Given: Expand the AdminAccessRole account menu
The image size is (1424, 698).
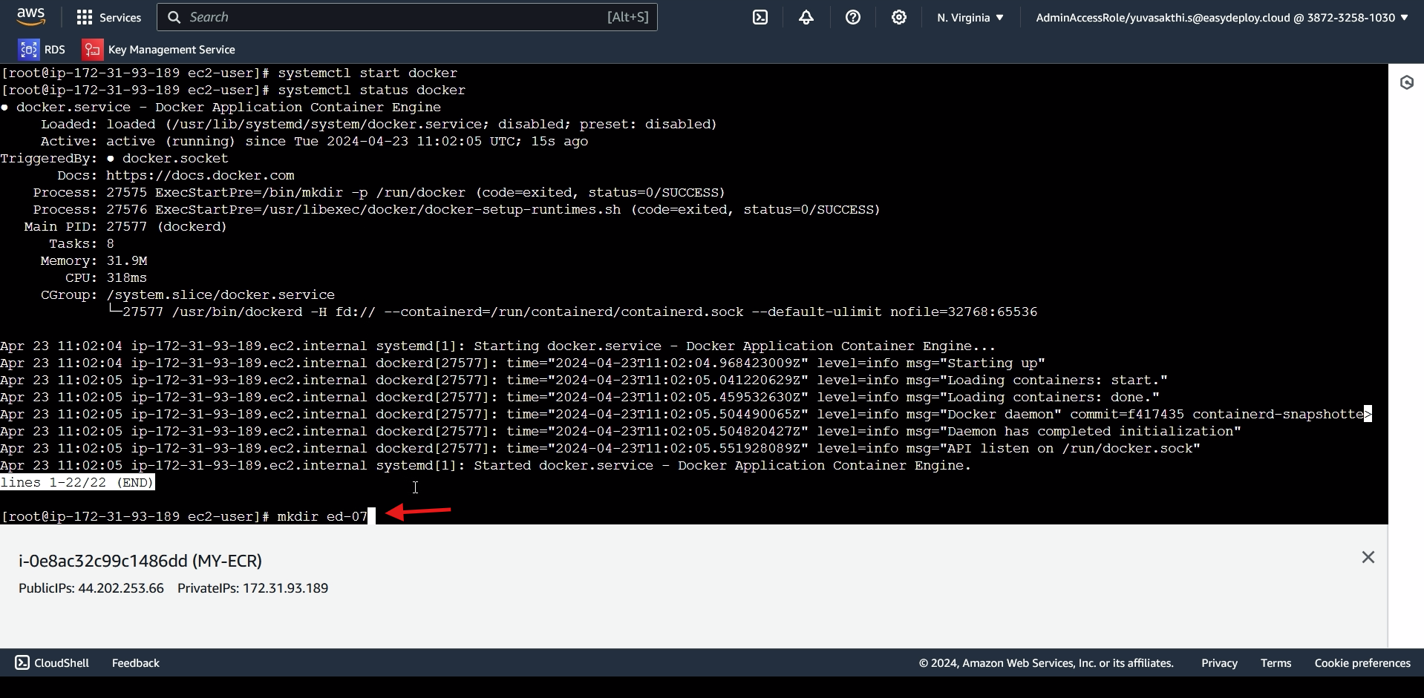Looking at the screenshot, I should pos(1221,17).
